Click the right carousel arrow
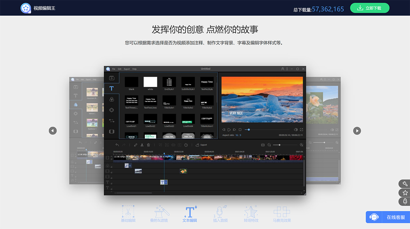Viewport: 410px width, 229px height. 357,131
